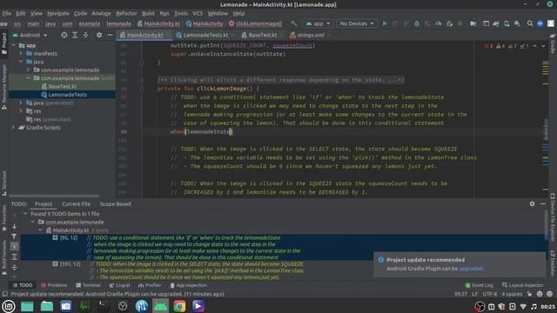Viewport: 557px width, 313px height.
Task: Open the Terminal tool window button
Action: pyautogui.click(x=88, y=285)
